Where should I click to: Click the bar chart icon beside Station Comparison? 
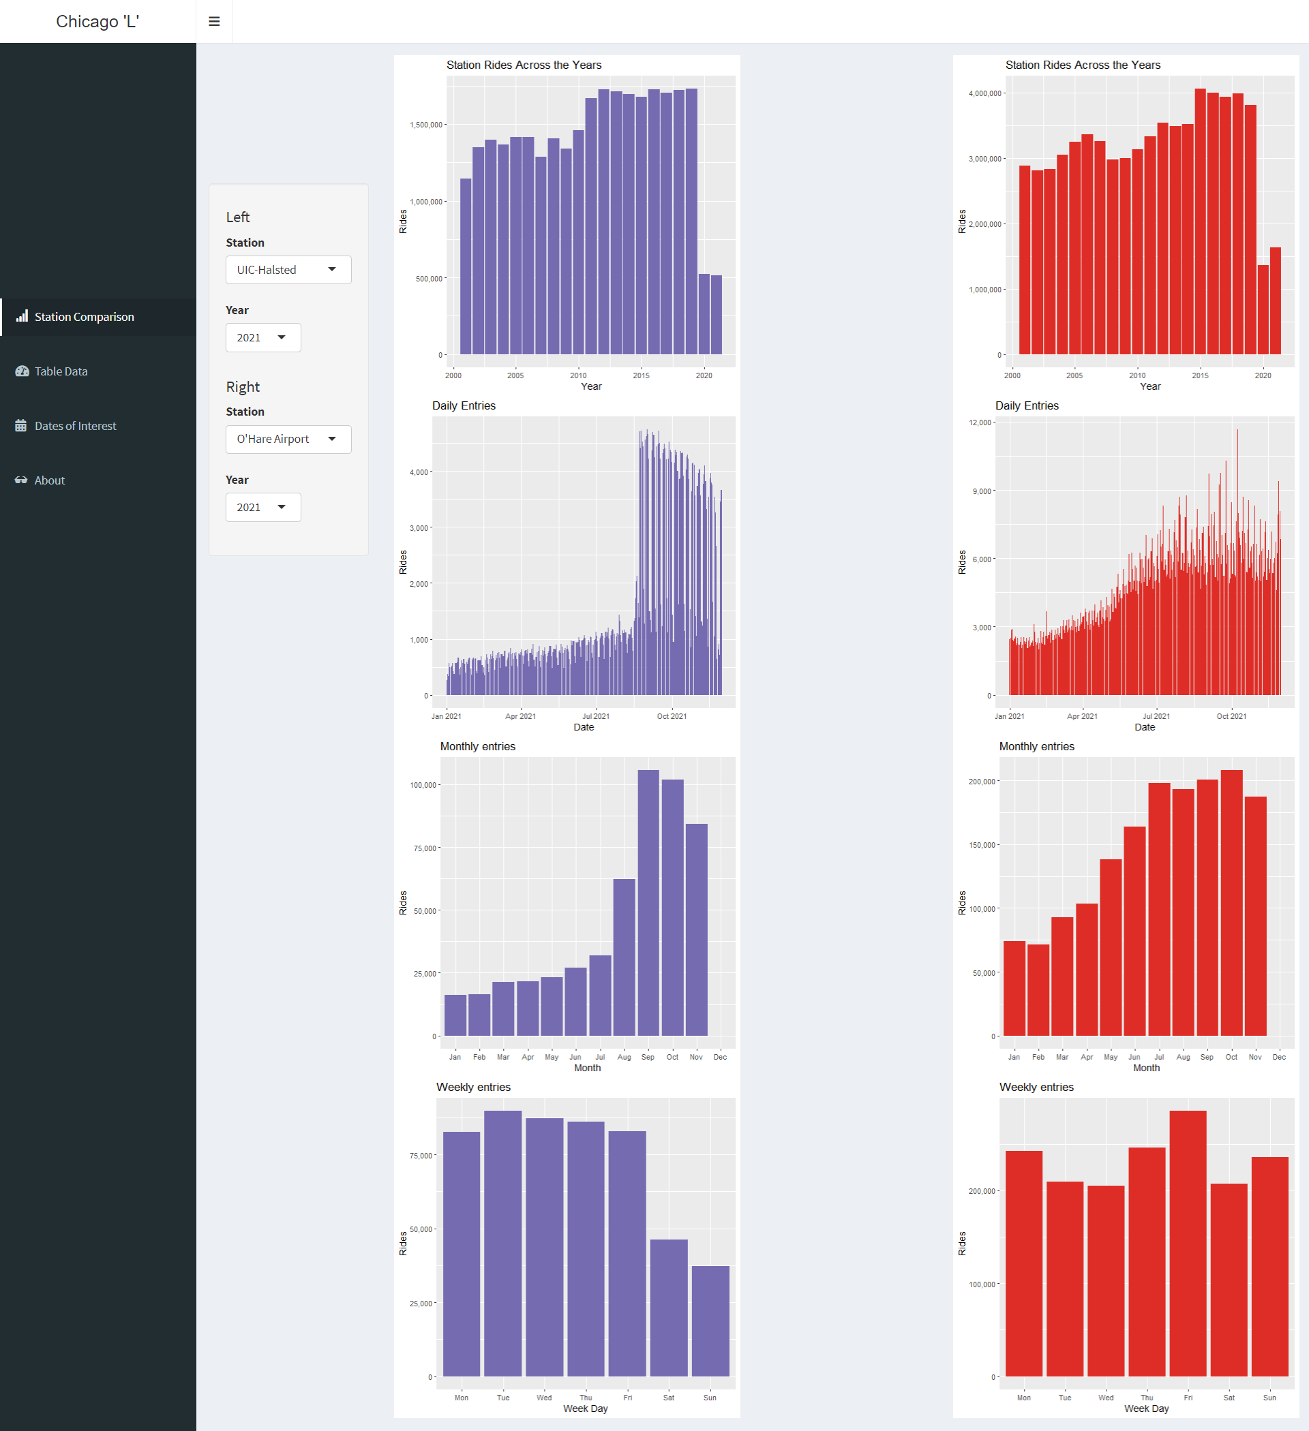point(22,317)
